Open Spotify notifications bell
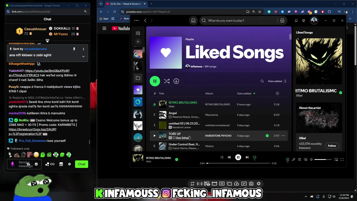This screenshot has width=357, height=201. pos(296,20)
